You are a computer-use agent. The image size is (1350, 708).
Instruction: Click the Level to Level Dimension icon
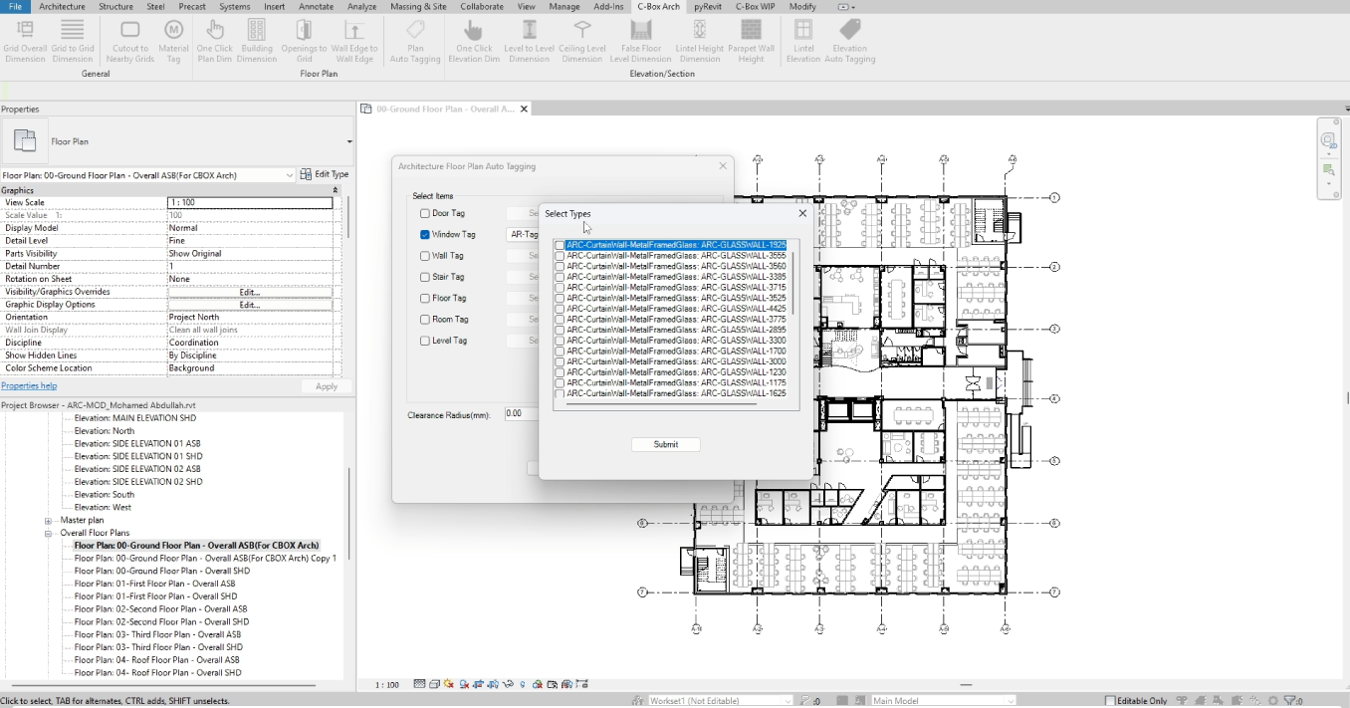pyautogui.click(x=529, y=31)
